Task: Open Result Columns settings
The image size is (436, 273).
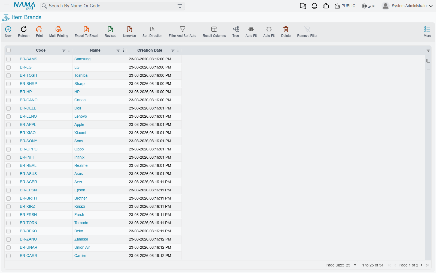Action: (214, 32)
